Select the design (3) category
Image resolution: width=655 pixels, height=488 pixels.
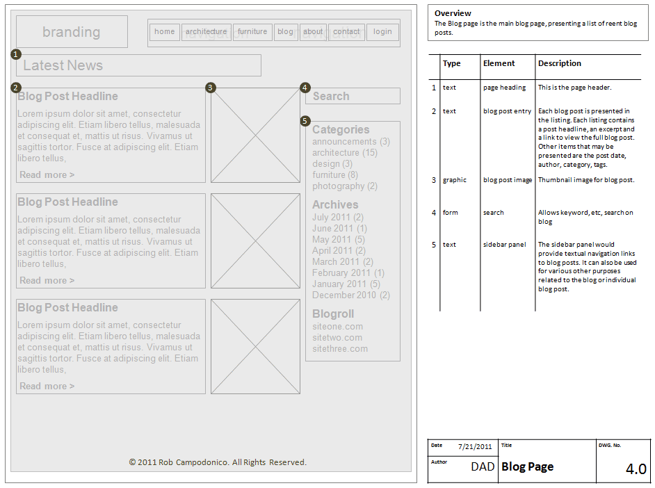pos(332,164)
